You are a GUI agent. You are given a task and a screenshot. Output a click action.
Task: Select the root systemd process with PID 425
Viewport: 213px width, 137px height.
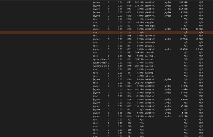(x=107, y=56)
